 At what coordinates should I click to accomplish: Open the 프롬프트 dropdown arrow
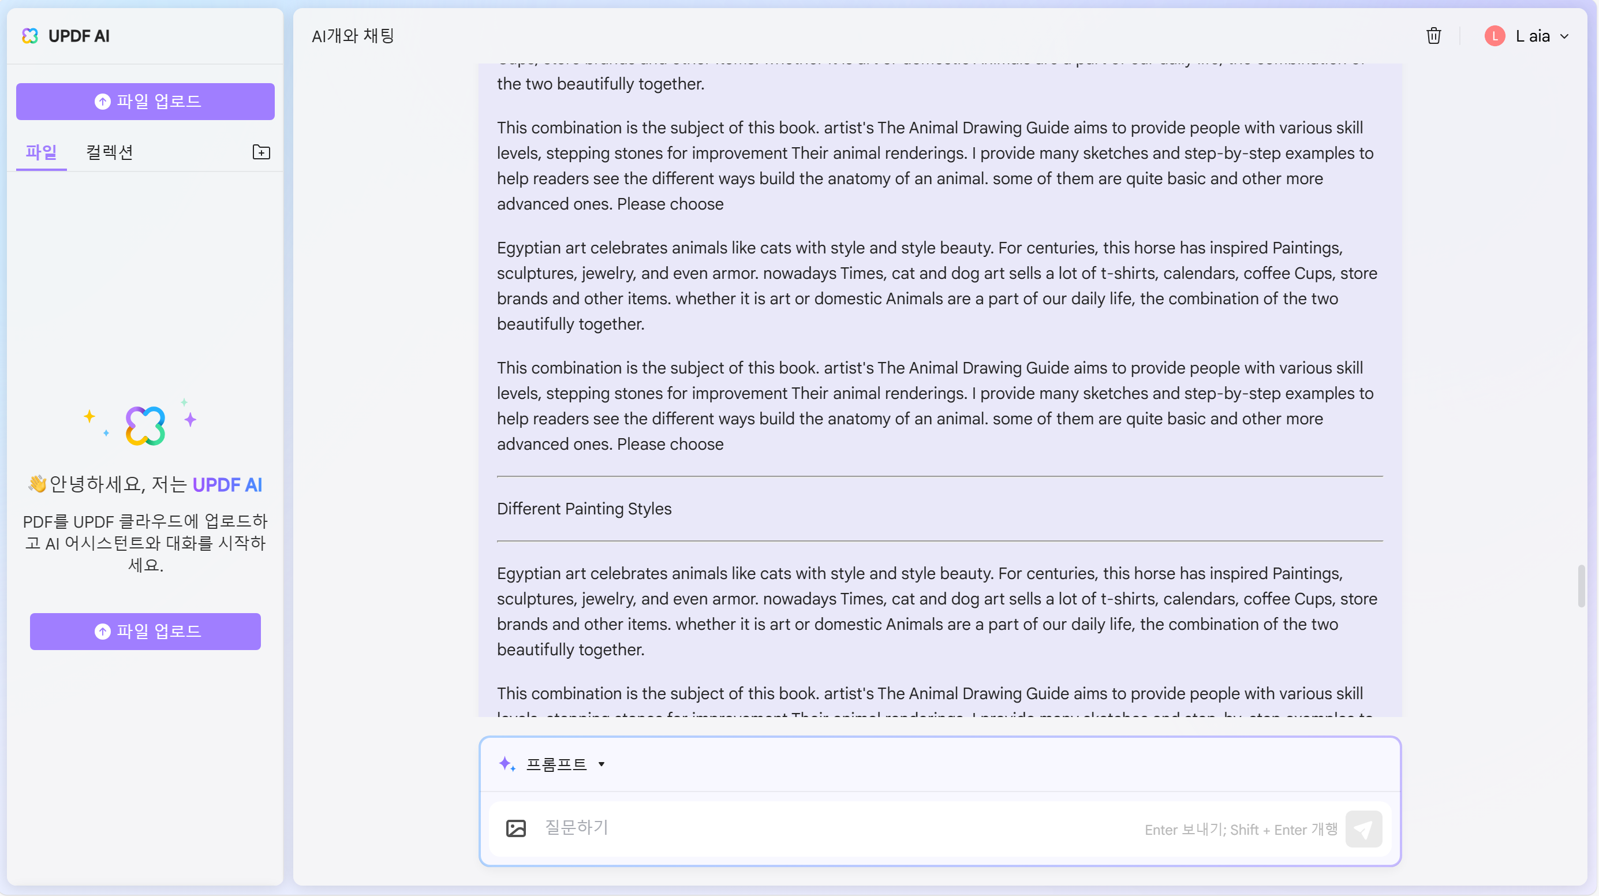(x=601, y=764)
